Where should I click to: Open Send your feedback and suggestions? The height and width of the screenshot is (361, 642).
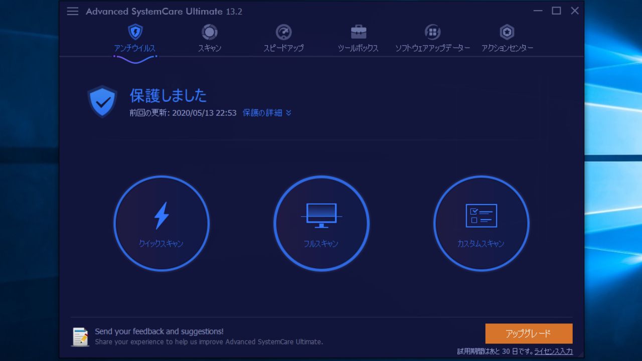[159, 331]
